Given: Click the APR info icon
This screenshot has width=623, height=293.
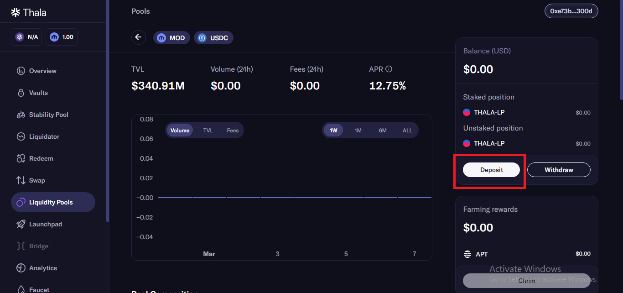Looking at the screenshot, I should click(389, 69).
